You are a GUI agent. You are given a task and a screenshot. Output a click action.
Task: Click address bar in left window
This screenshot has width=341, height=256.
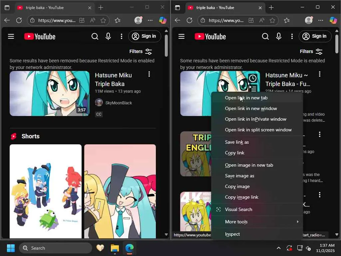pos(57,20)
